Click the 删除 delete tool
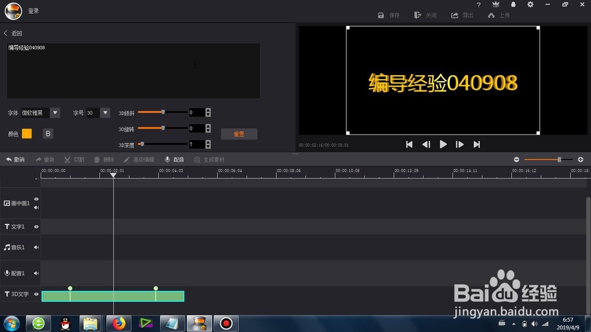591x332 pixels. 104,160
